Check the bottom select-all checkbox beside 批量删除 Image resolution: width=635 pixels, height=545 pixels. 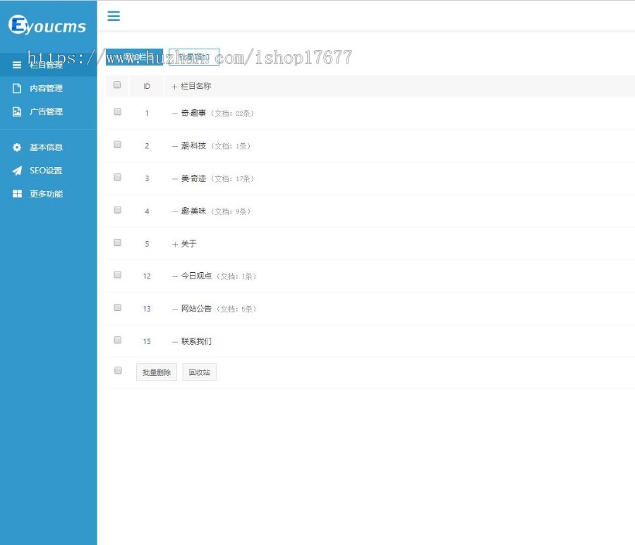[x=118, y=370]
